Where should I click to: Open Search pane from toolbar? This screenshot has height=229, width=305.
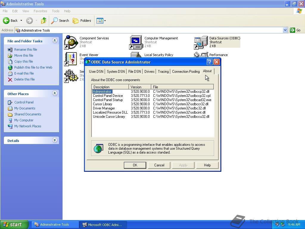(x=60, y=21)
